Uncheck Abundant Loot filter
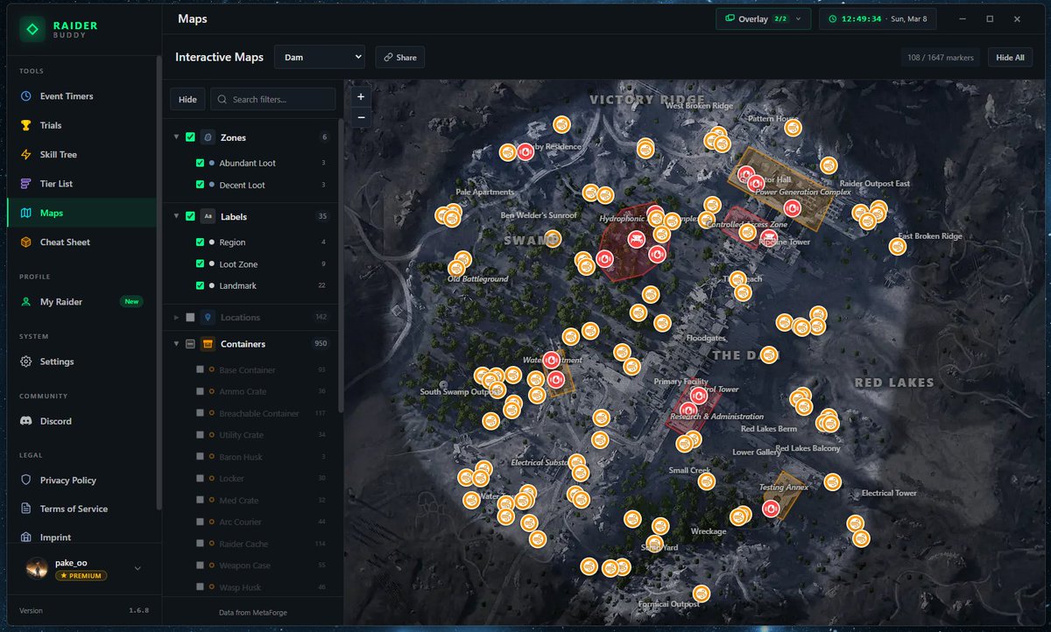 click(x=201, y=163)
